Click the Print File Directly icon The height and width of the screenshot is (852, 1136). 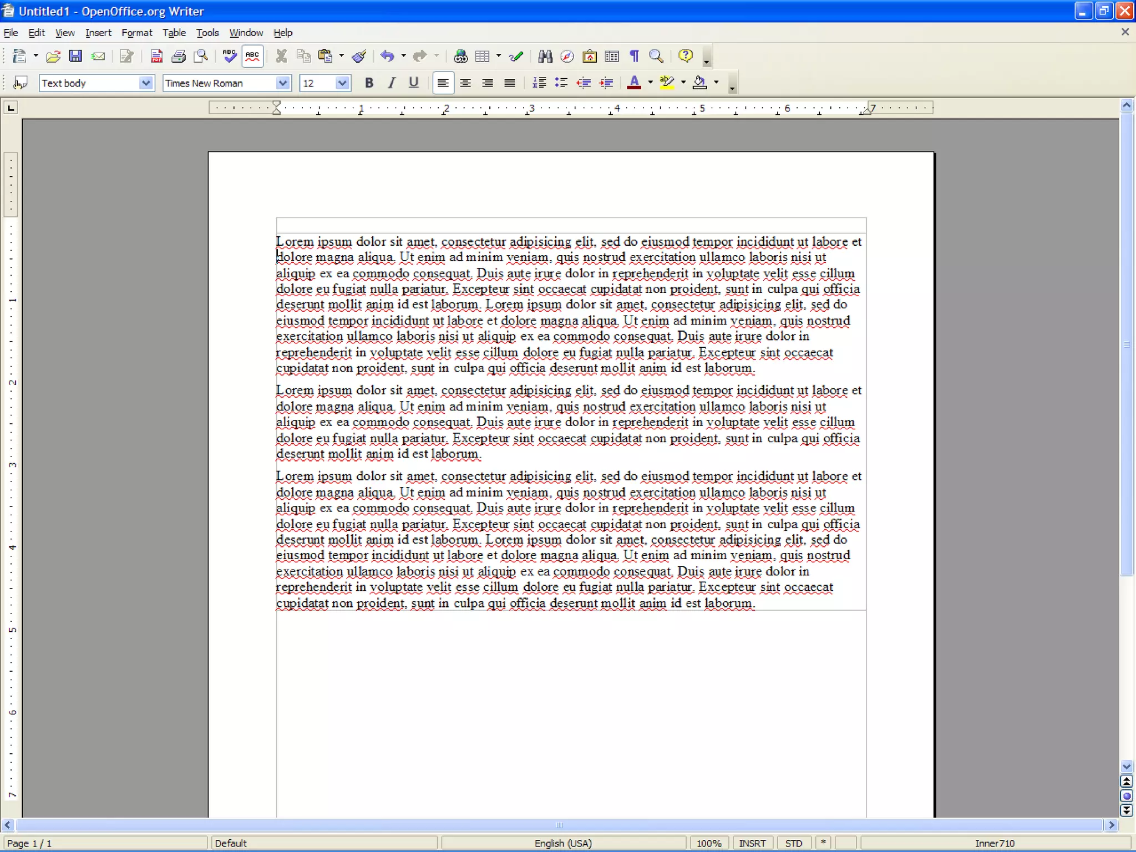(x=179, y=56)
